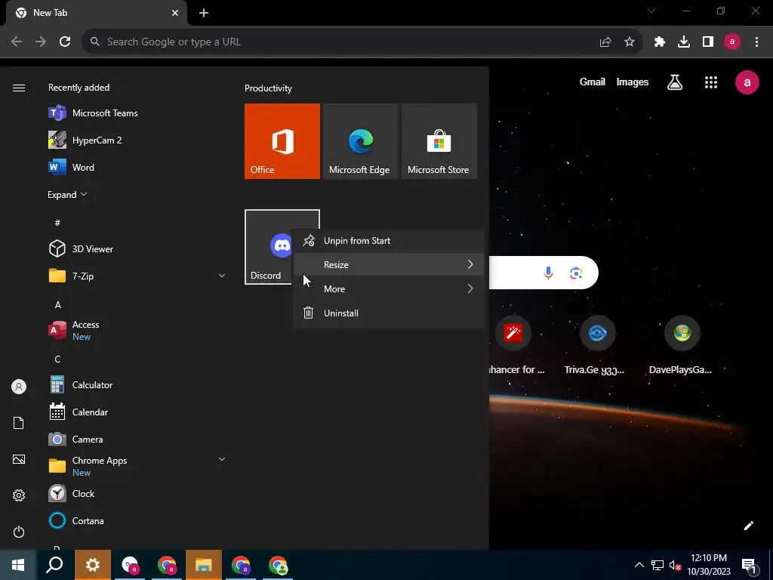773x580 pixels.
Task: Reload the page in Chrome
Action: coord(65,42)
